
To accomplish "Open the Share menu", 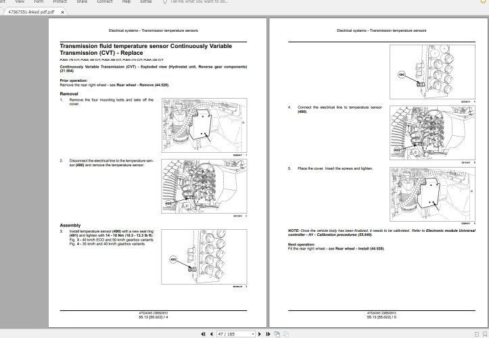I will 82,1.
